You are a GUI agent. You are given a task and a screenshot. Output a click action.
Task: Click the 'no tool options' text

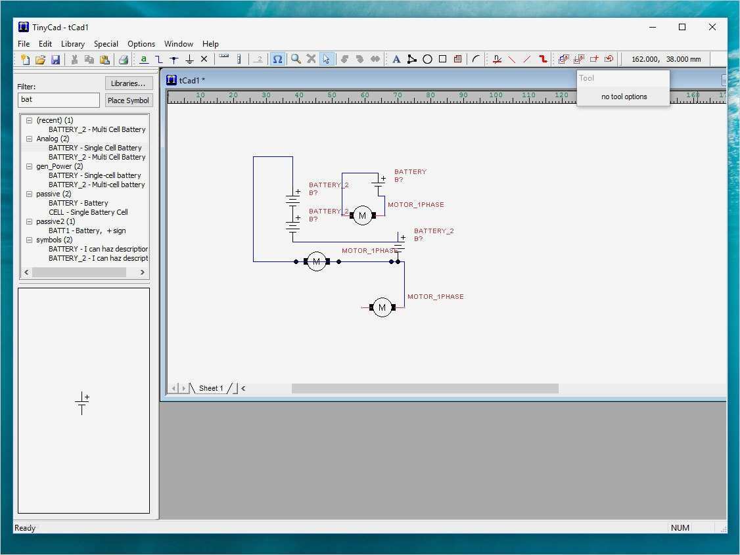click(x=624, y=97)
